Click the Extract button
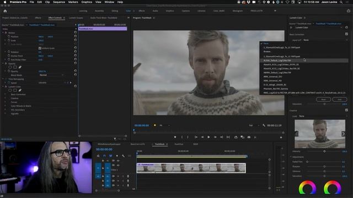The height and width of the screenshot is (198, 353). click(x=242, y=137)
